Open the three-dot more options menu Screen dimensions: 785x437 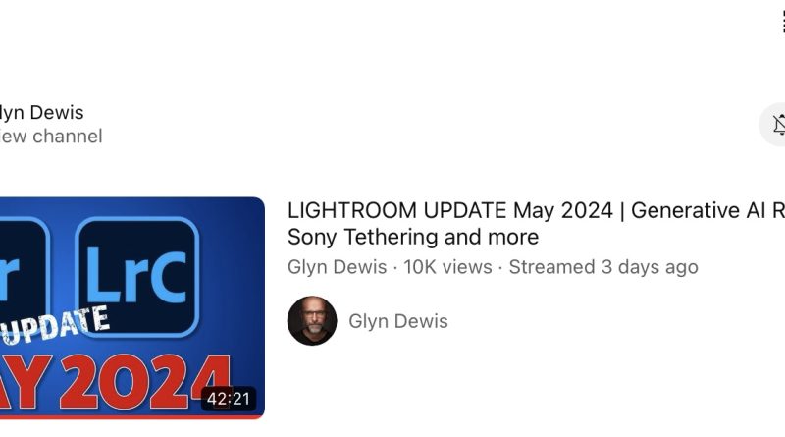click(783, 22)
